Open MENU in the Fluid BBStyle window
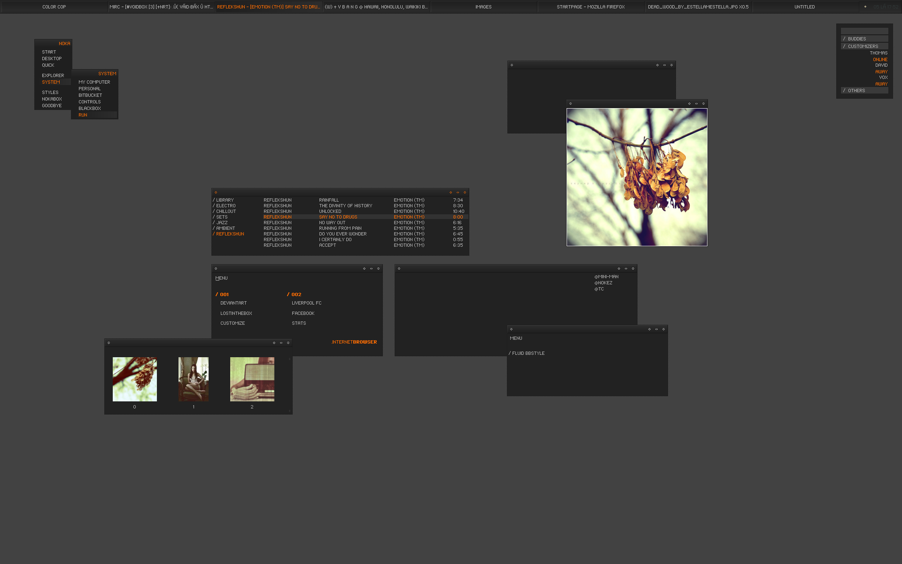The image size is (902, 564). tap(516, 338)
